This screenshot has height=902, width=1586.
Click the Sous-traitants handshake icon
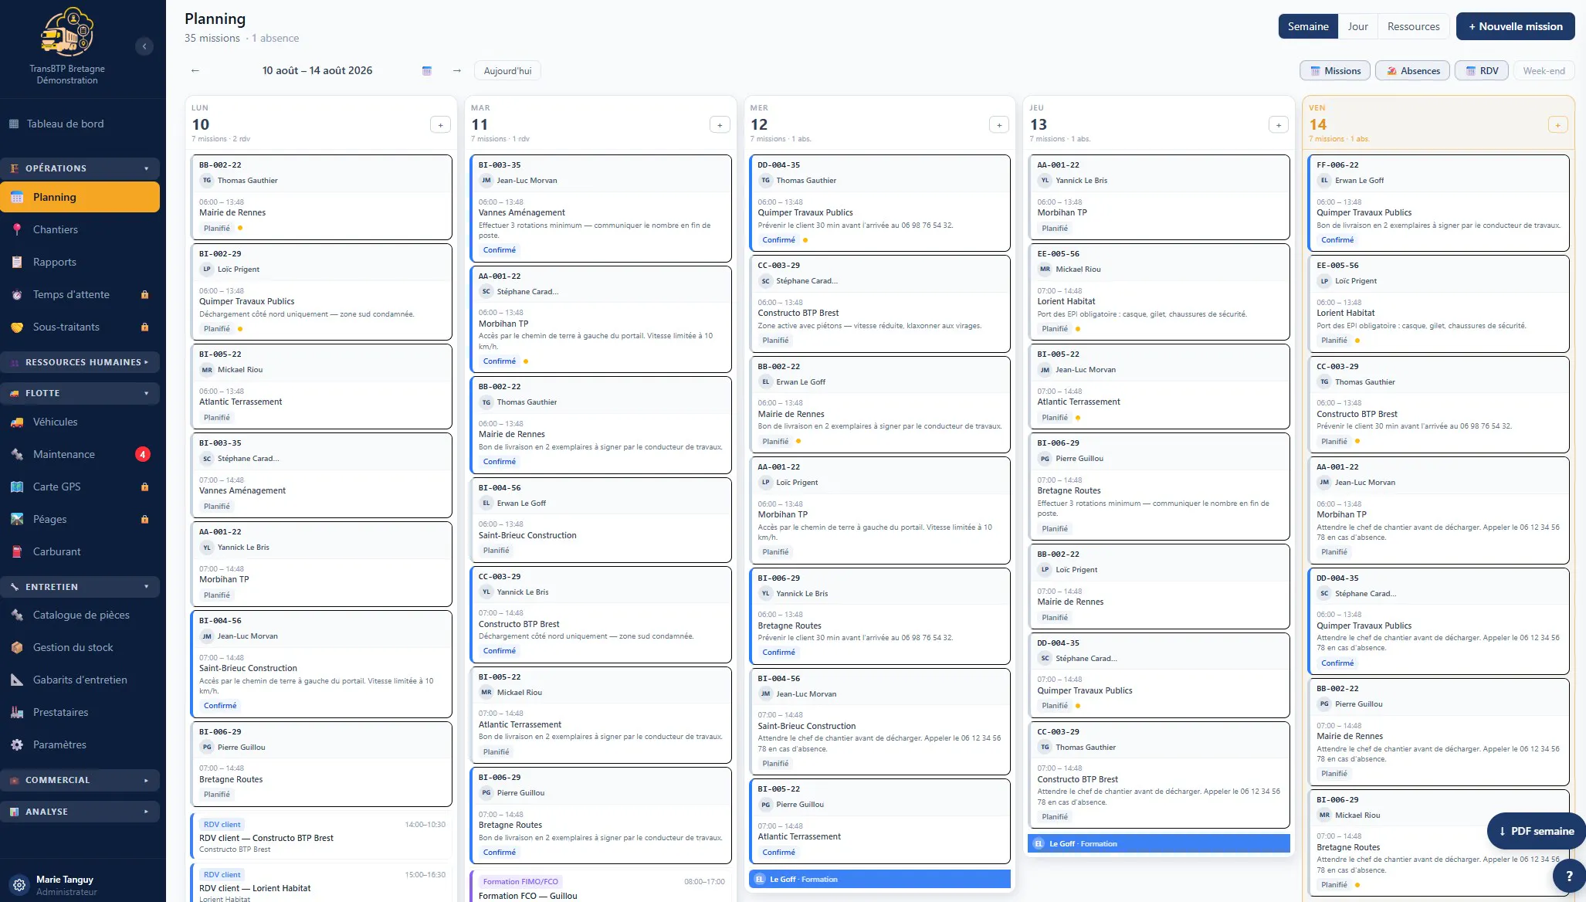click(17, 327)
